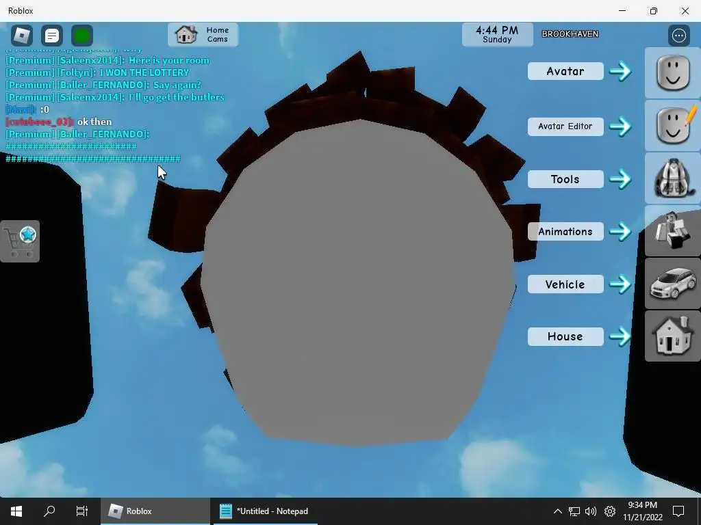Click chat message "I'll go get the butlers"

(x=176, y=97)
